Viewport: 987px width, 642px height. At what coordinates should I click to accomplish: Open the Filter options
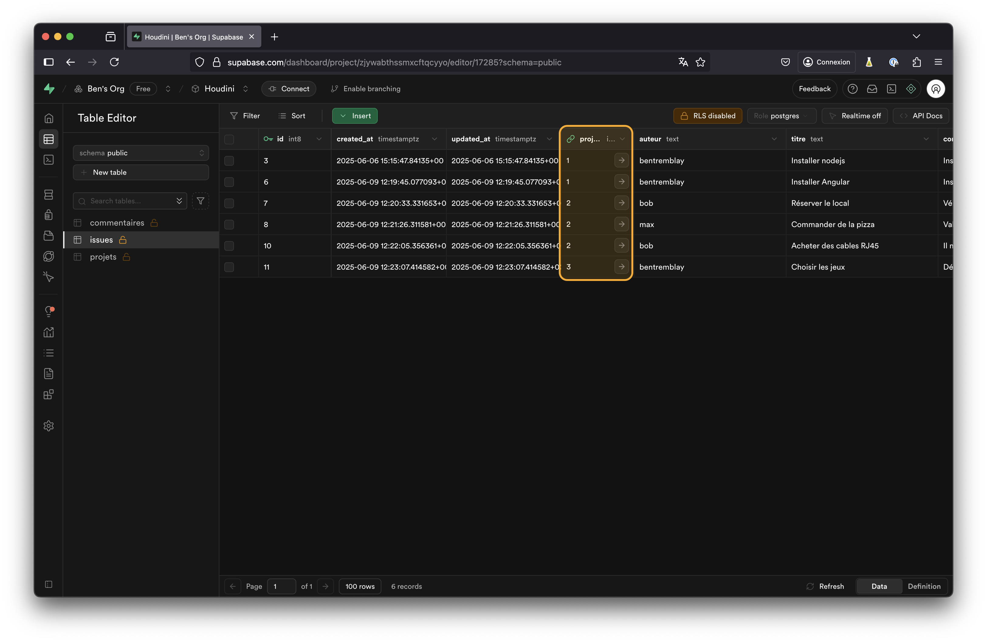tap(245, 116)
